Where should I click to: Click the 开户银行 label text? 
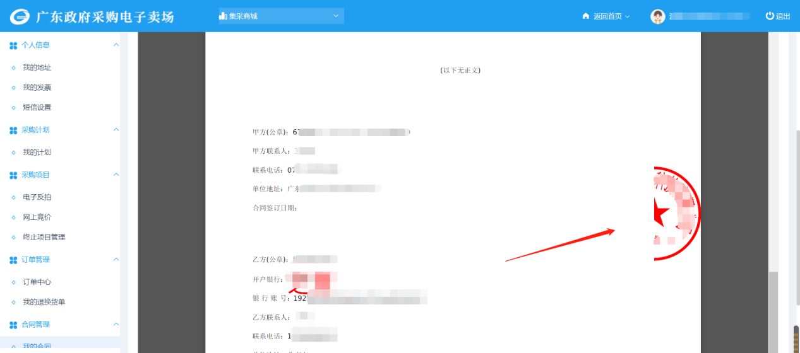[x=268, y=279]
